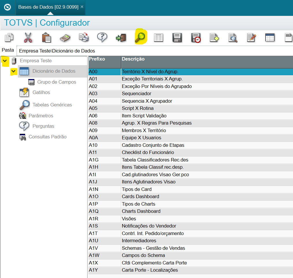Screen dimensions: 293x278
Task: Select Perguntas tree item
Action: click(x=43, y=126)
